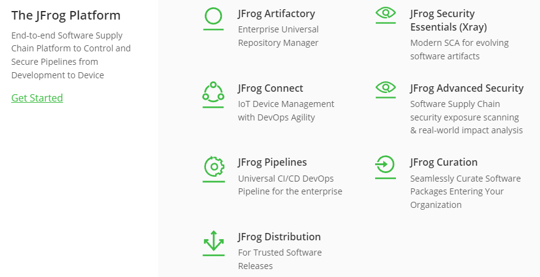
Task: Click The JFrog Platform heading
Action: pos(66,15)
